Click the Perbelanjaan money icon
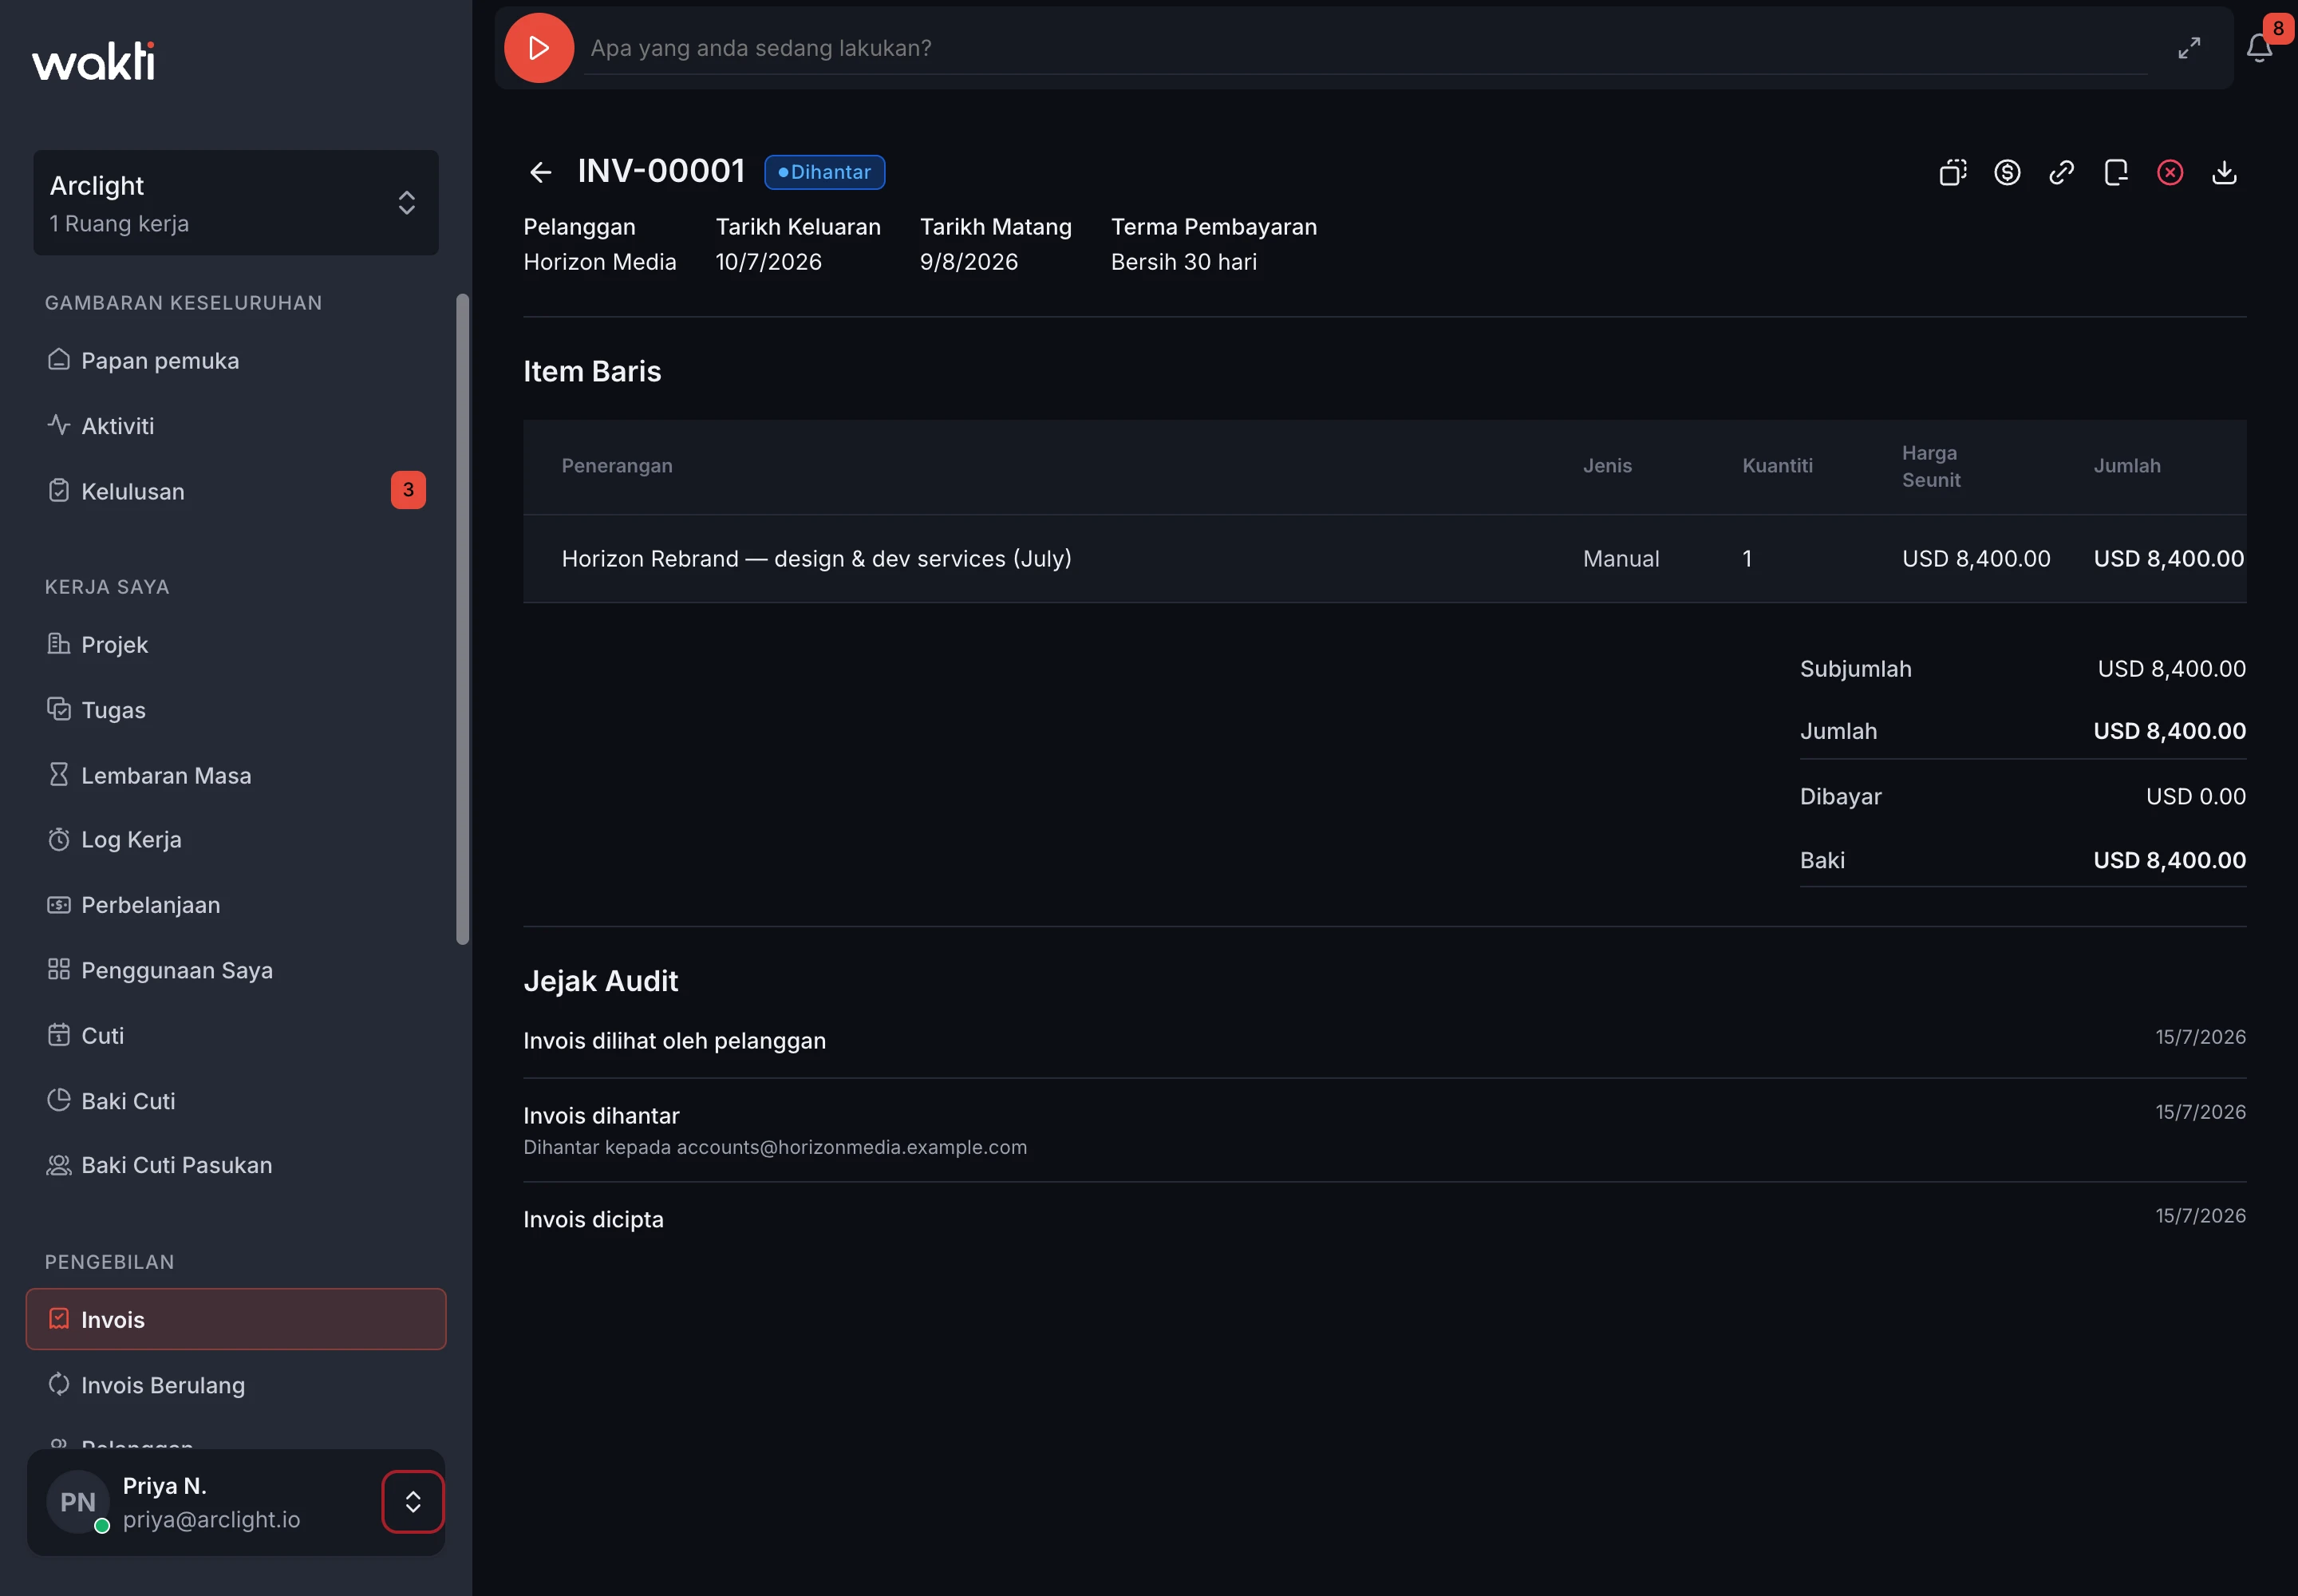Viewport: 2298px width, 1596px height. tap(59, 905)
